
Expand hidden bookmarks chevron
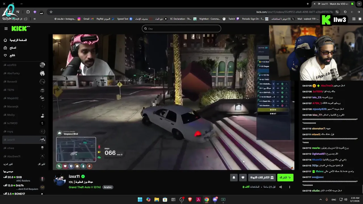click(x=35, y=19)
